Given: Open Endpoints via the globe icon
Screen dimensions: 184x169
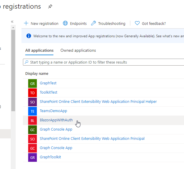Looking at the screenshot, I should (65, 23).
